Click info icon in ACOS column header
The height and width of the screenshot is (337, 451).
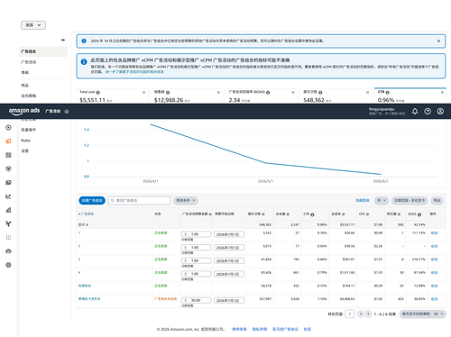coord(419,214)
